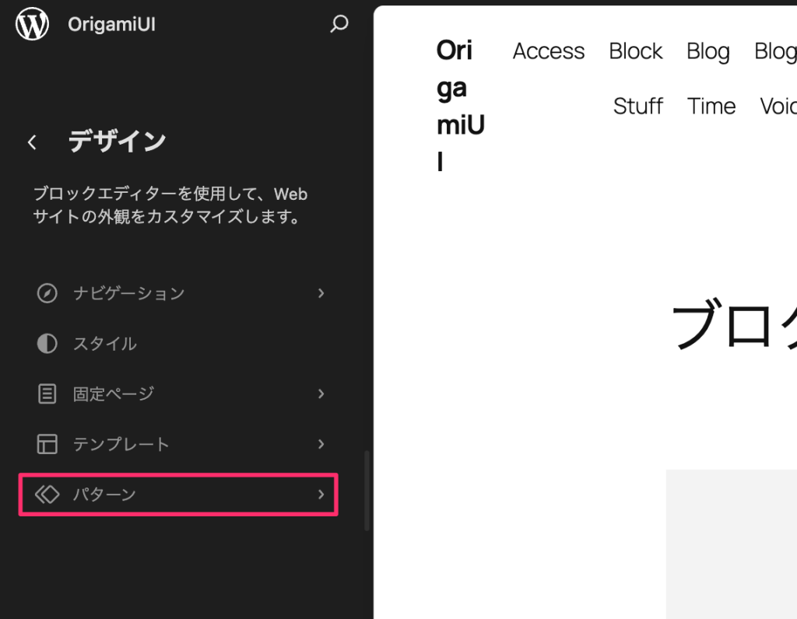Open the ナビゲーション menu item
The image size is (797, 619).
pos(178,293)
